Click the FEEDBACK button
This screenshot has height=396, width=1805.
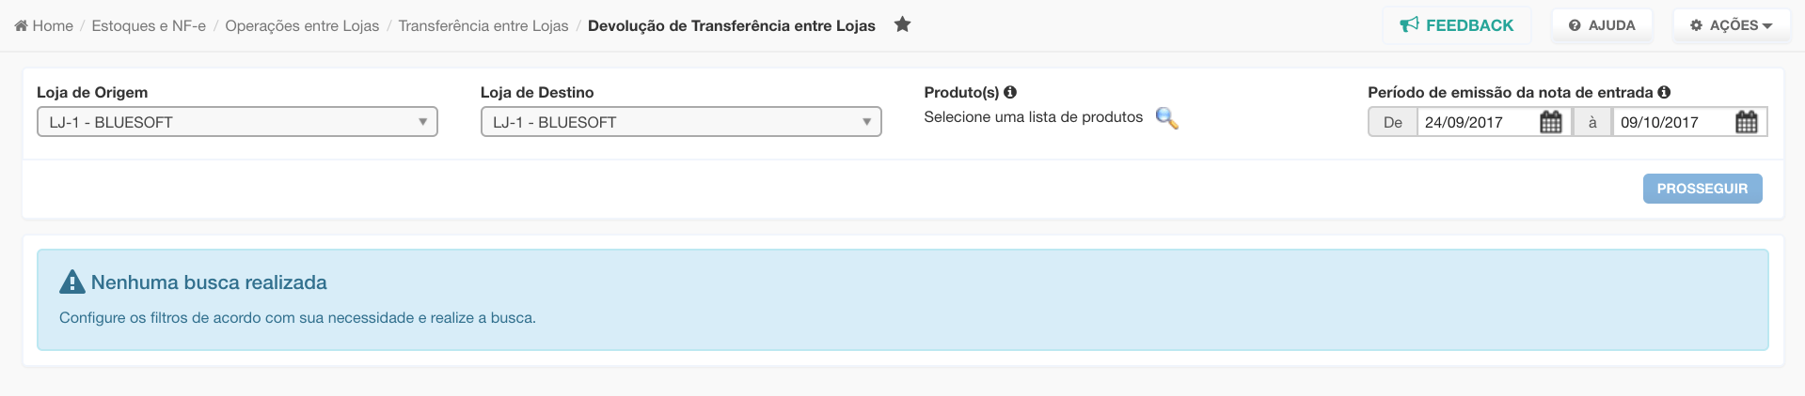(1456, 25)
